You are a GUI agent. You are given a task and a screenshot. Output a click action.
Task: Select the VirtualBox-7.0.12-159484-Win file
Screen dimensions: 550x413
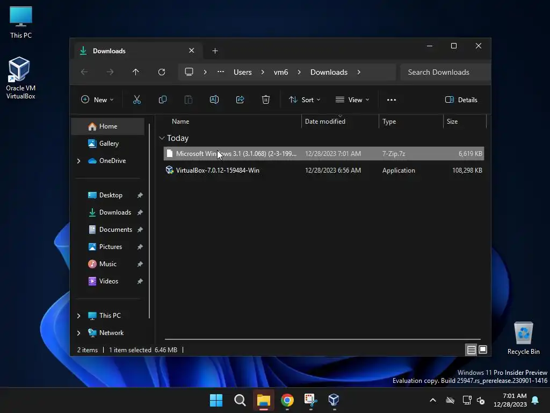click(x=324, y=170)
